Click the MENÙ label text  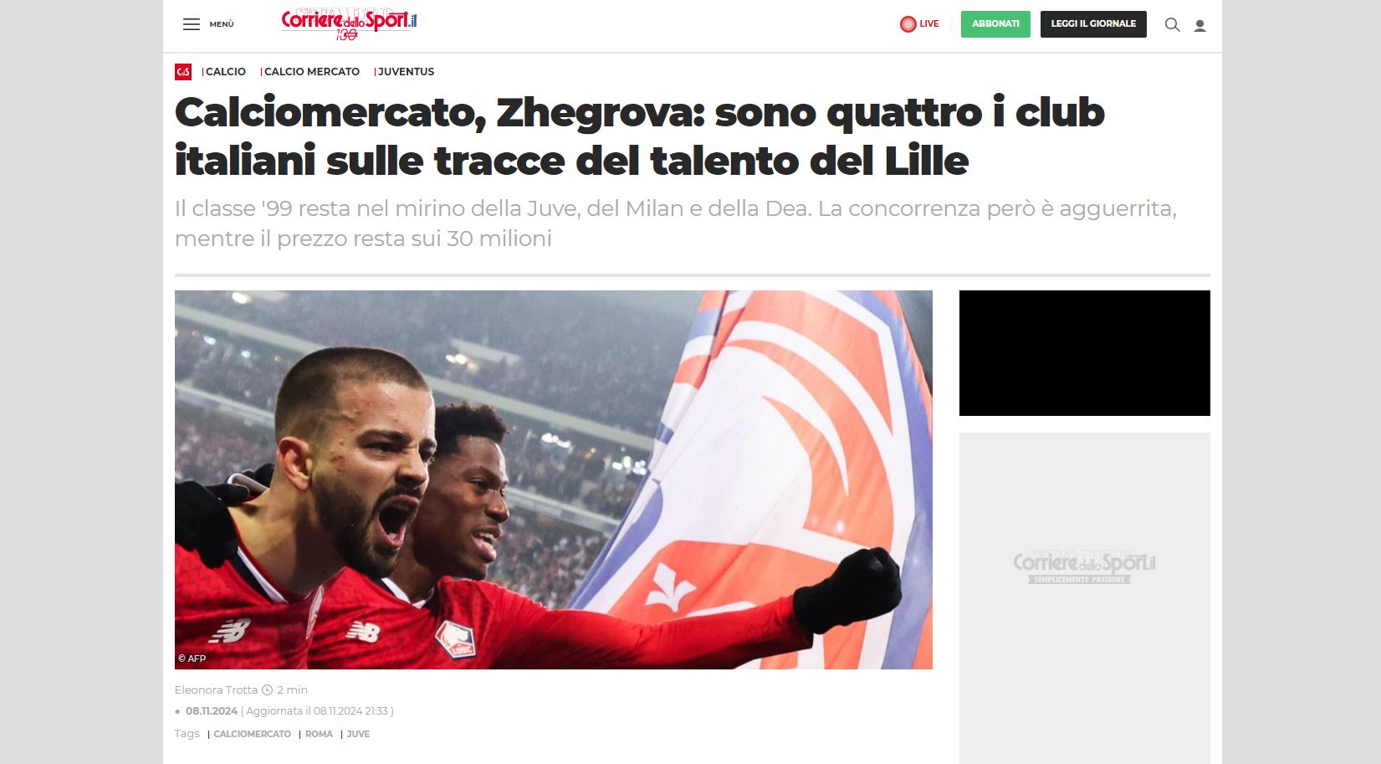(x=222, y=24)
